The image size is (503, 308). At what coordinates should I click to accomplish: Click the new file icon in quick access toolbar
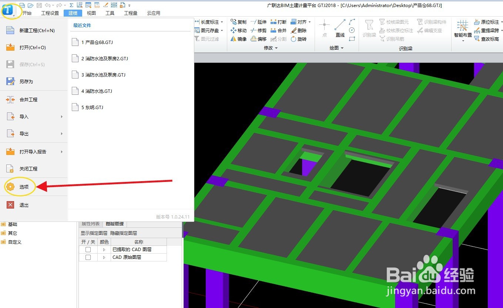tap(22, 5)
